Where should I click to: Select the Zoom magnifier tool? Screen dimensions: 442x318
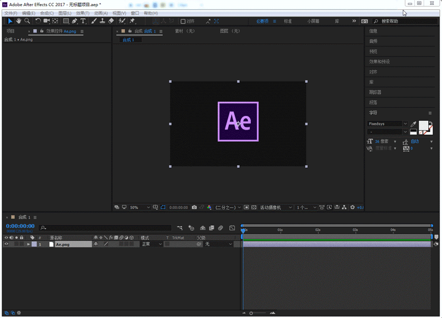click(27, 21)
